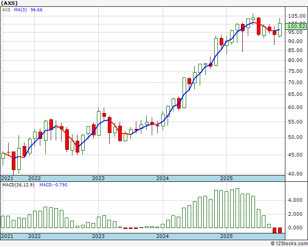
Task: Click 2024 on the MACD panel timeline
Action: click(x=163, y=236)
